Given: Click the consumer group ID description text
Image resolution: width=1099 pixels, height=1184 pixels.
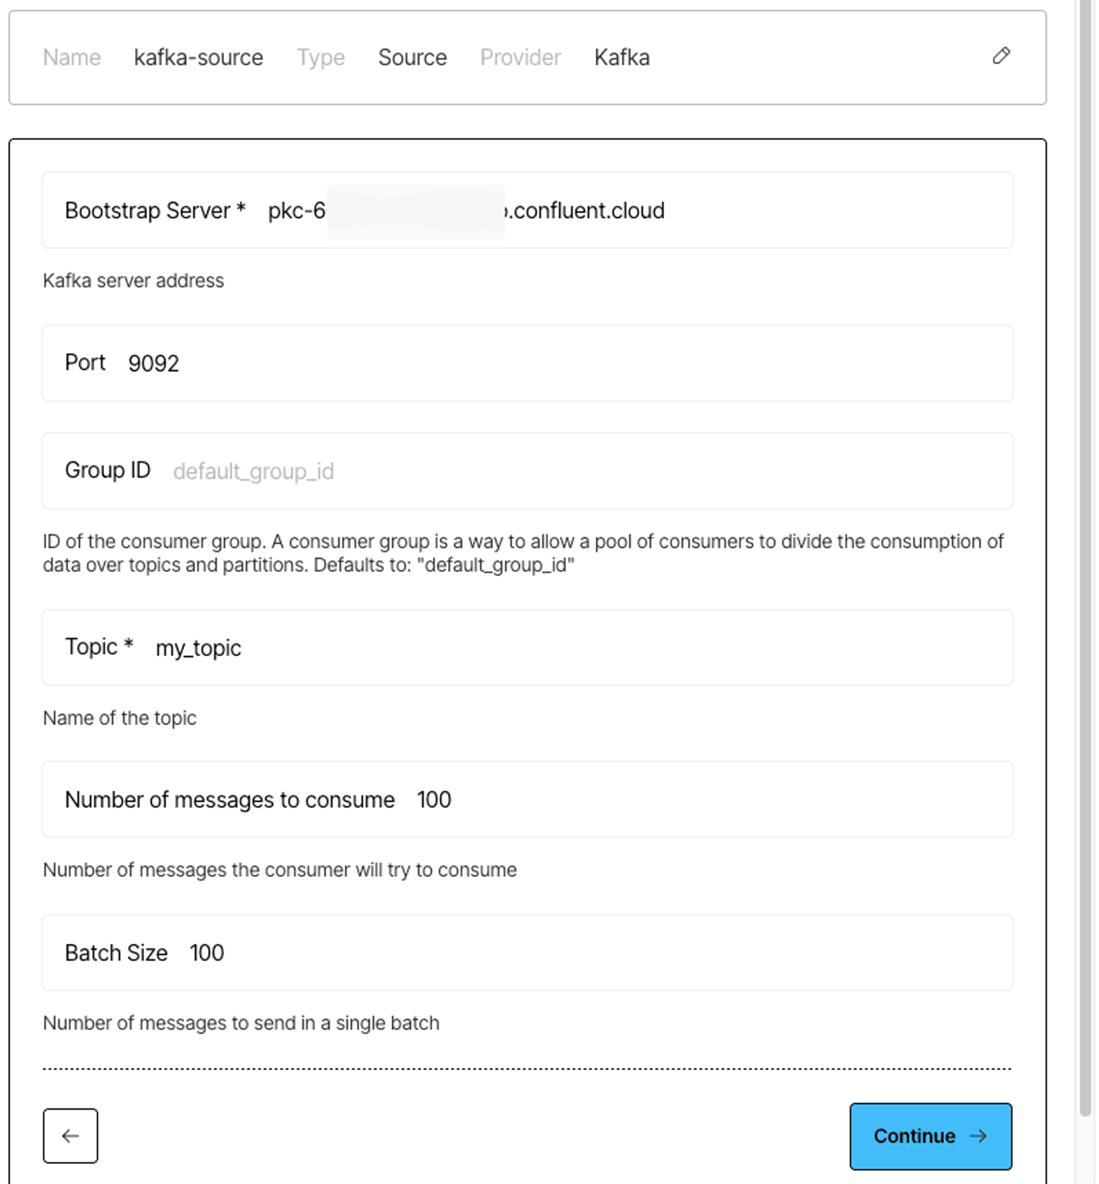Looking at the screenshot, I should [523, 553].
